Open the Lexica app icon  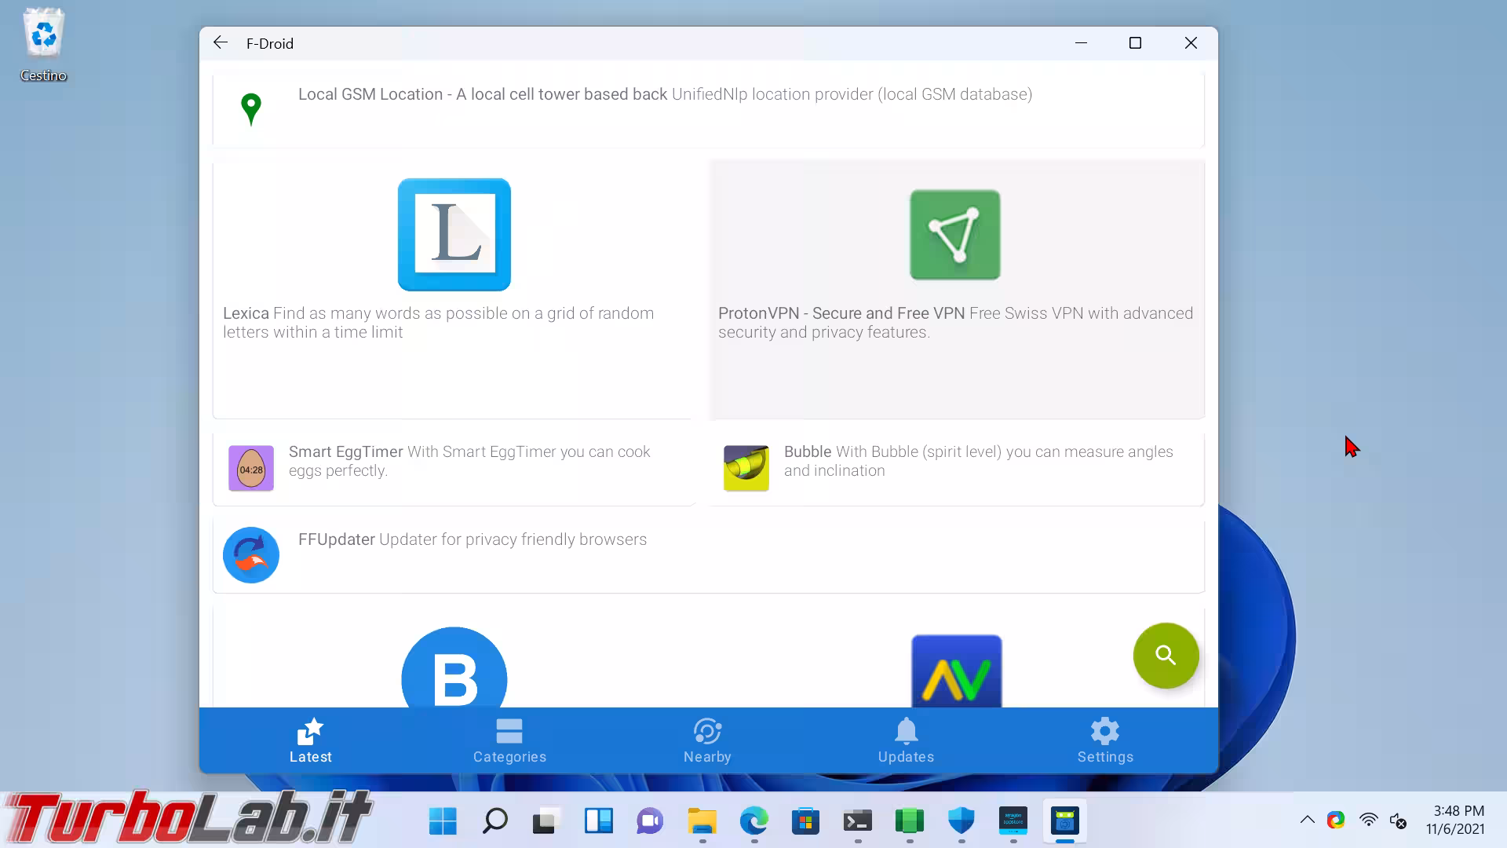tap(454, 235)
